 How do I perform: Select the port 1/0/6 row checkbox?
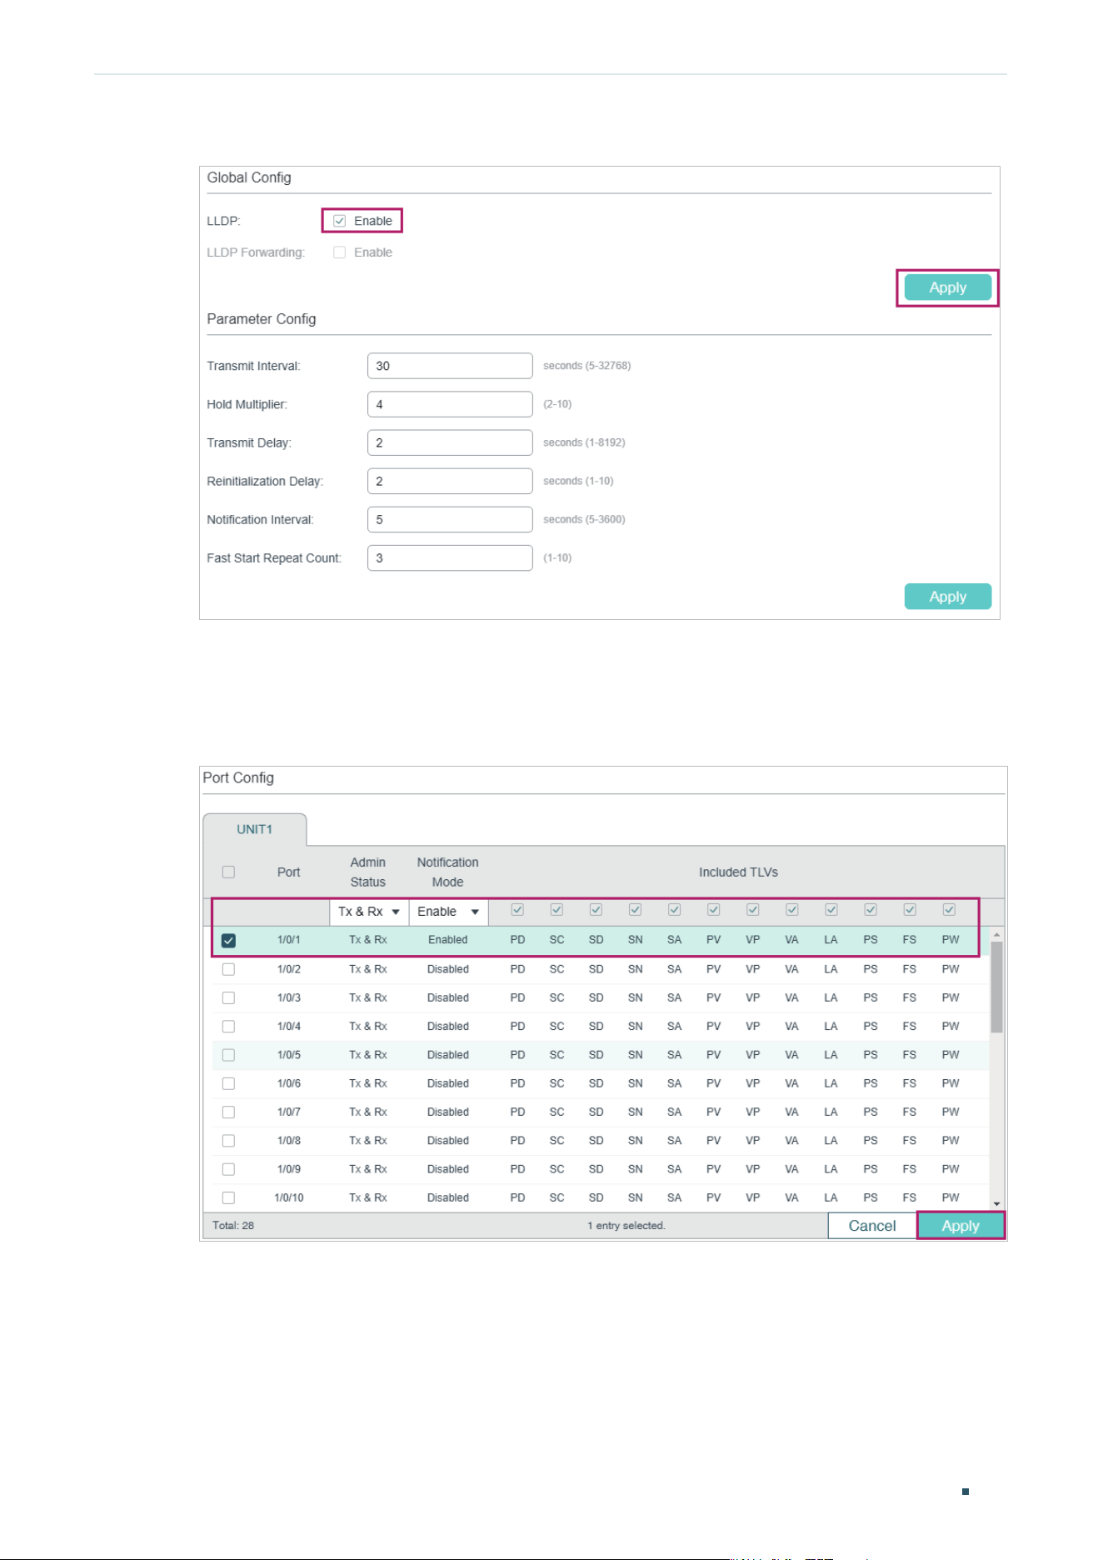click(228, 1083)
